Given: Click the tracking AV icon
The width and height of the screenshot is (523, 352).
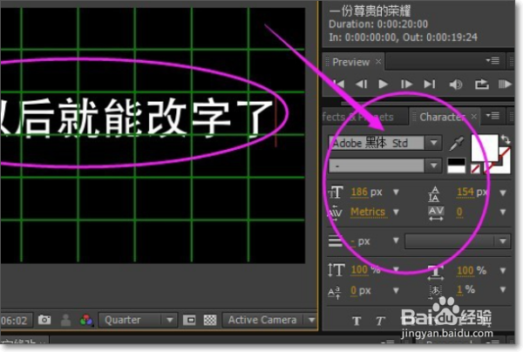Looking at the screenshot, I should [x=436, y=213].
